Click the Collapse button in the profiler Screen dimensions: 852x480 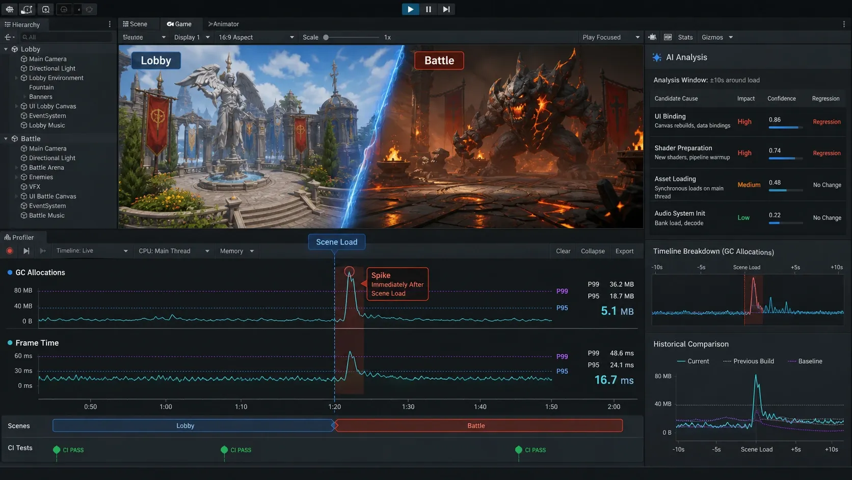pyautogui.click(x=593, y=251)
